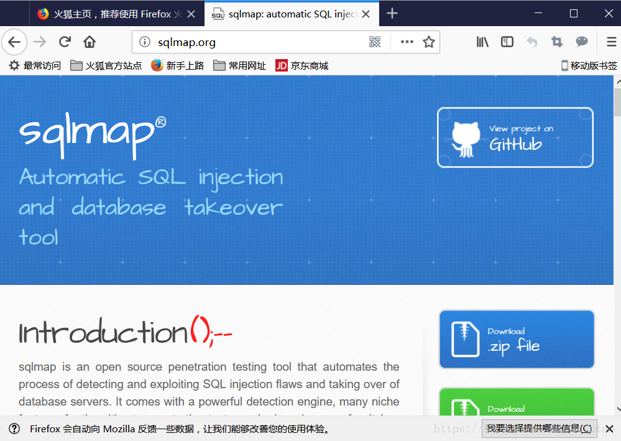Open the screenshot crop tool

tap(557, 42)
